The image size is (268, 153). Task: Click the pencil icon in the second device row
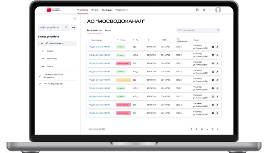[x=217, y=55]
